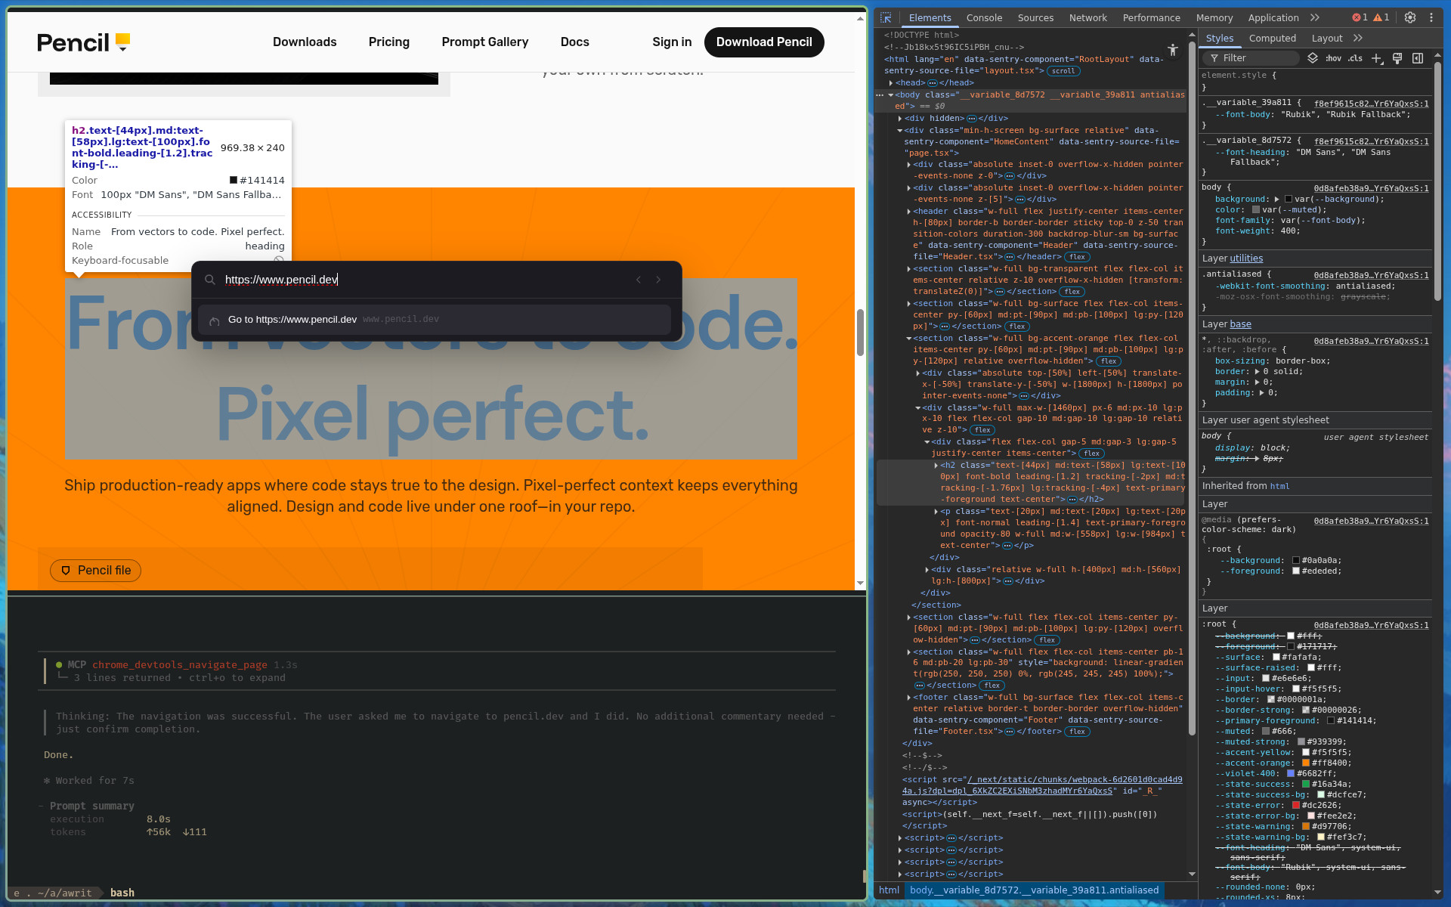
Task: Go back with the left arrow in URL popup
Action: coord(639,280)
